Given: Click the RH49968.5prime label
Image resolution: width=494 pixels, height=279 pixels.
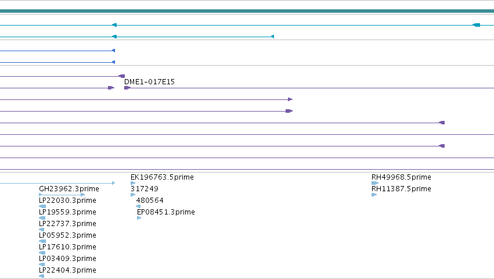Looking at the screenshot, I should click(x=401, y=177).
